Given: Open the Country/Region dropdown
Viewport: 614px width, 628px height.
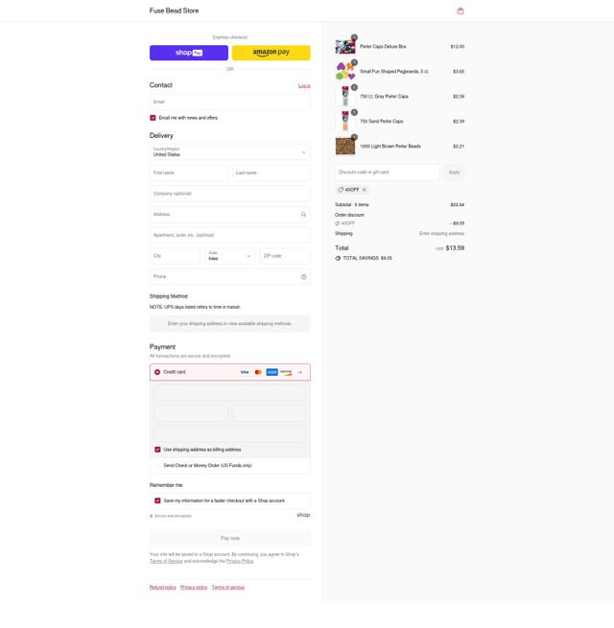Looking at the screenshot, I should pyautogui.click(x=229, y=152).
